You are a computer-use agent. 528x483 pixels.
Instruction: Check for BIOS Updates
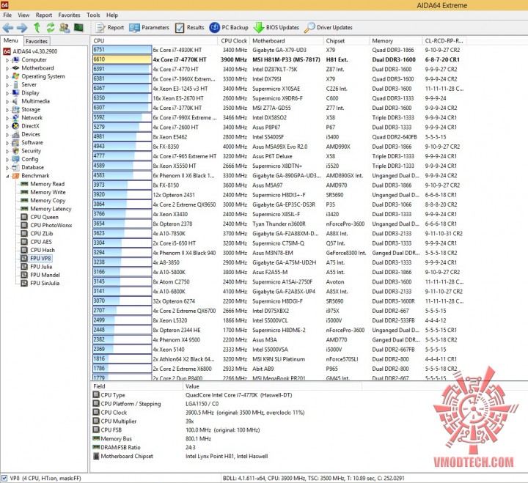(276, 28)
